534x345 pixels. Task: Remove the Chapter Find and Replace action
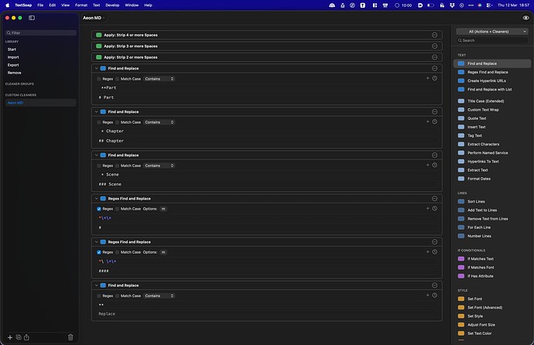(435, 111)
